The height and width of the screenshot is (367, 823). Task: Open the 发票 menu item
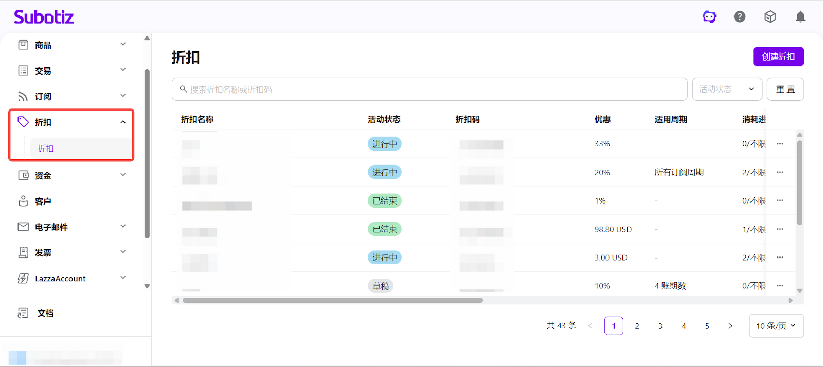tap(43, 252)
